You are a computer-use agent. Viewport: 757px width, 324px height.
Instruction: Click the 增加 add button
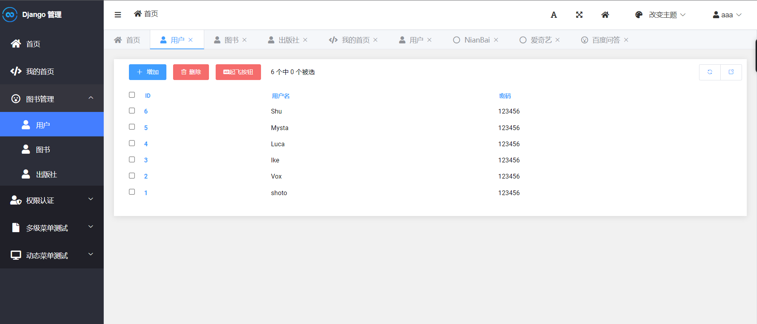147,72
